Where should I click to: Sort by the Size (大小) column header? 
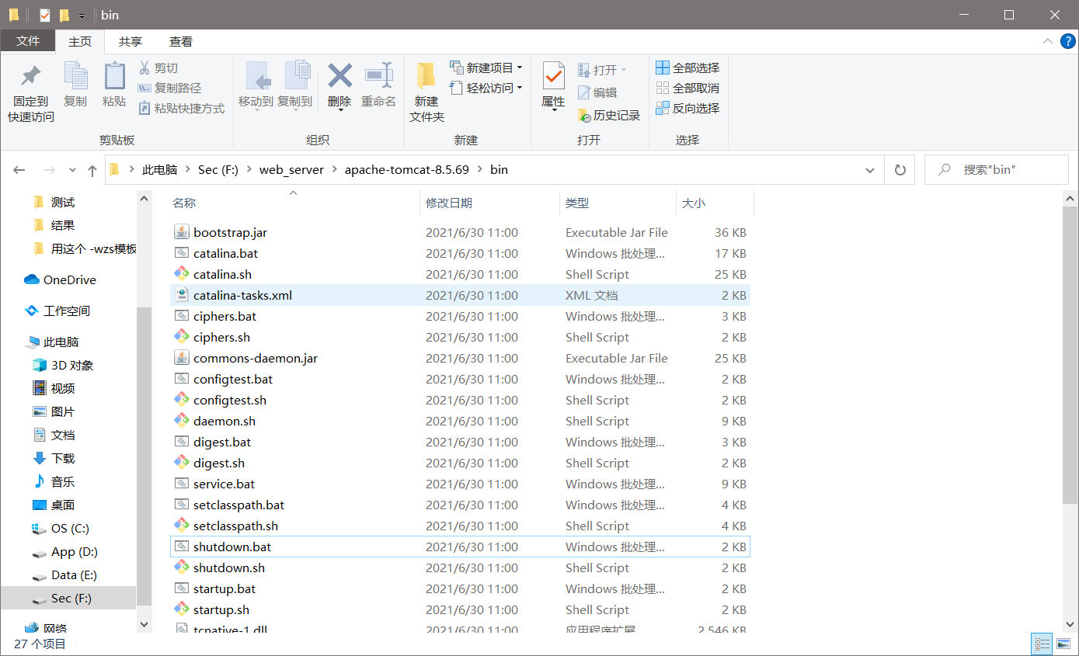coord(715,203)
